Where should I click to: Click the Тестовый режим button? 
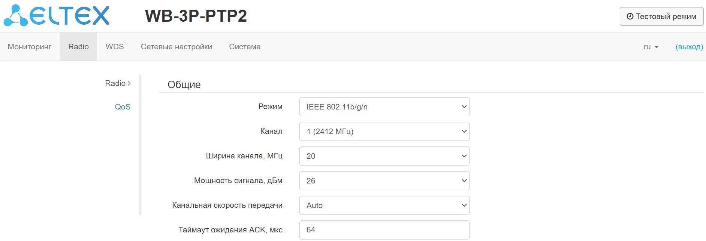click(x=661, y=16)
